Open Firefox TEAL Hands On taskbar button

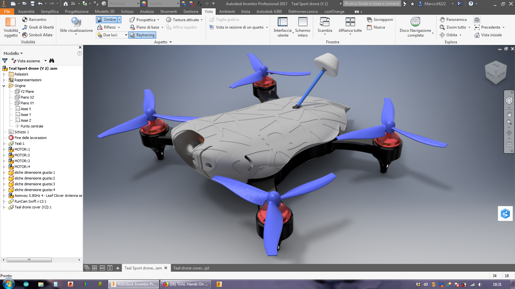(x=186, y=284)
